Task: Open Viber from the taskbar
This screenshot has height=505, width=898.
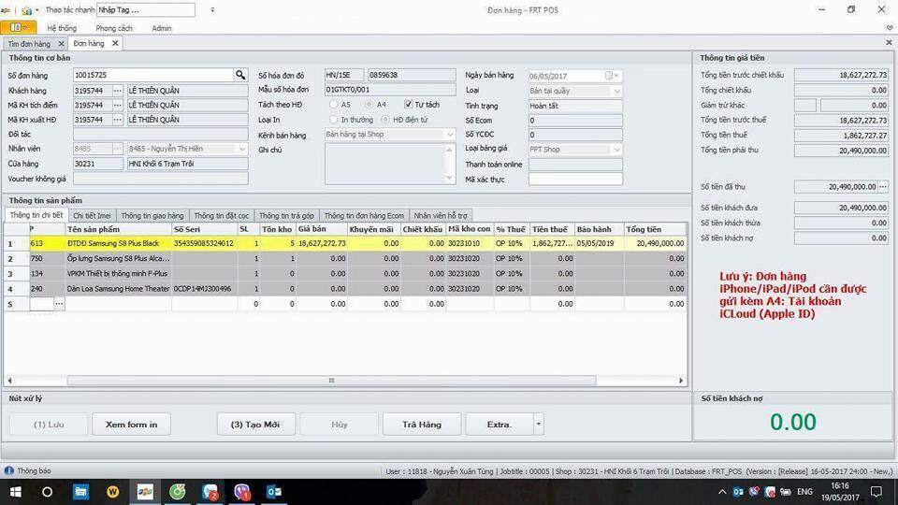Action: [242, 491]
